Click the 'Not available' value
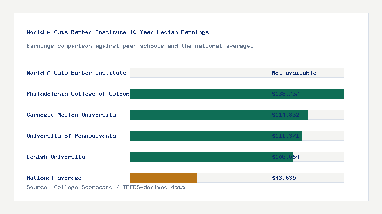 click(x=294, y=73)
